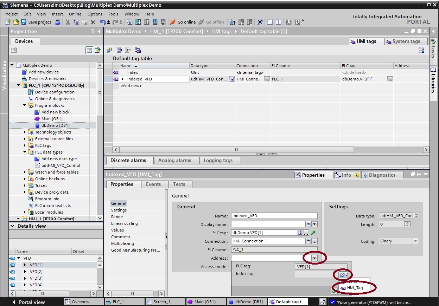The width and height of the screenshot is (439, 306).
Task: Click the Split editor vertically icon
Action: (278, 22)
